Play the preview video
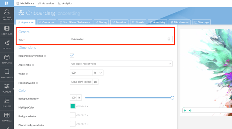Viewport: 232px width, 129px height. pyautogui.click(x=185, y=111)
